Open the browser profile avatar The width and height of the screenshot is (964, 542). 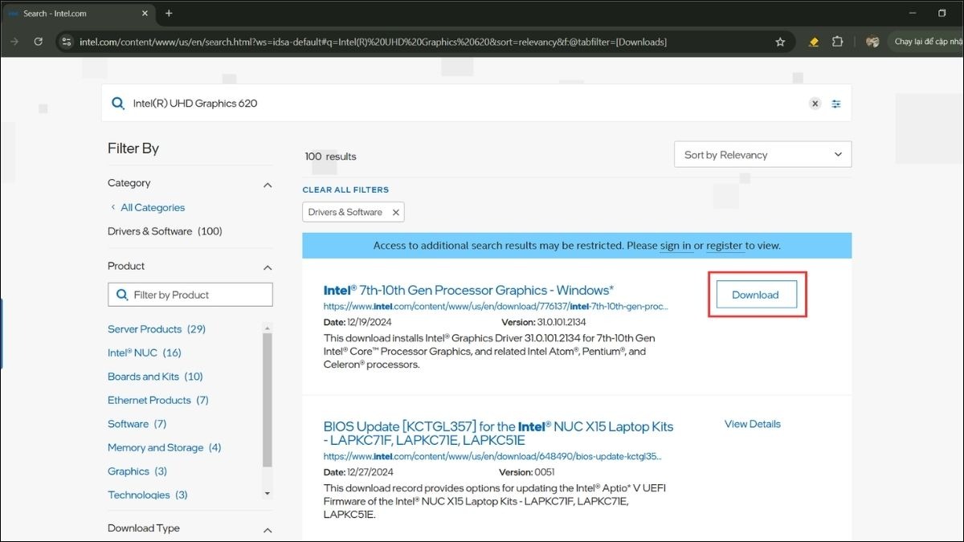(872, 42)
